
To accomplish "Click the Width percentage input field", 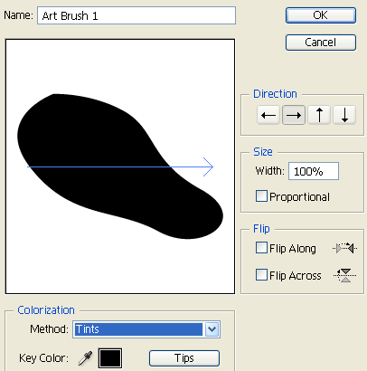I will click(x=314, y=171).
